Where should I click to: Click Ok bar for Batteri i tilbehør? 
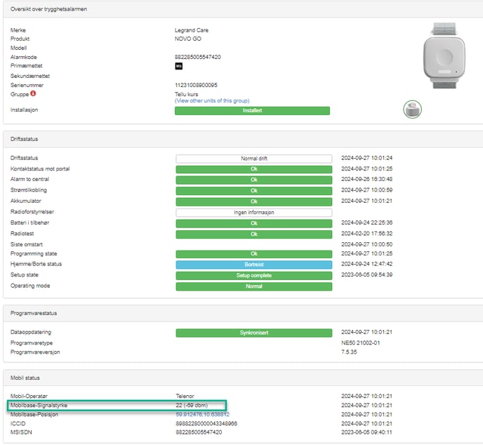coord(254,223)
